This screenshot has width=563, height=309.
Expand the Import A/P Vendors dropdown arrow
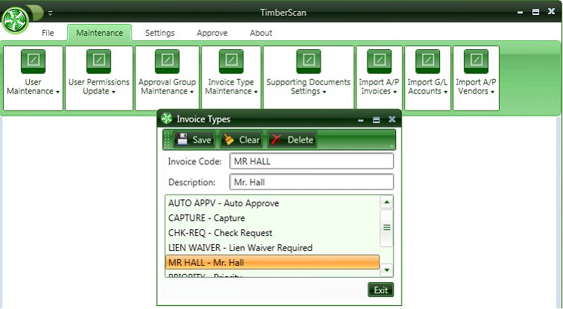(x=493, y=92)
